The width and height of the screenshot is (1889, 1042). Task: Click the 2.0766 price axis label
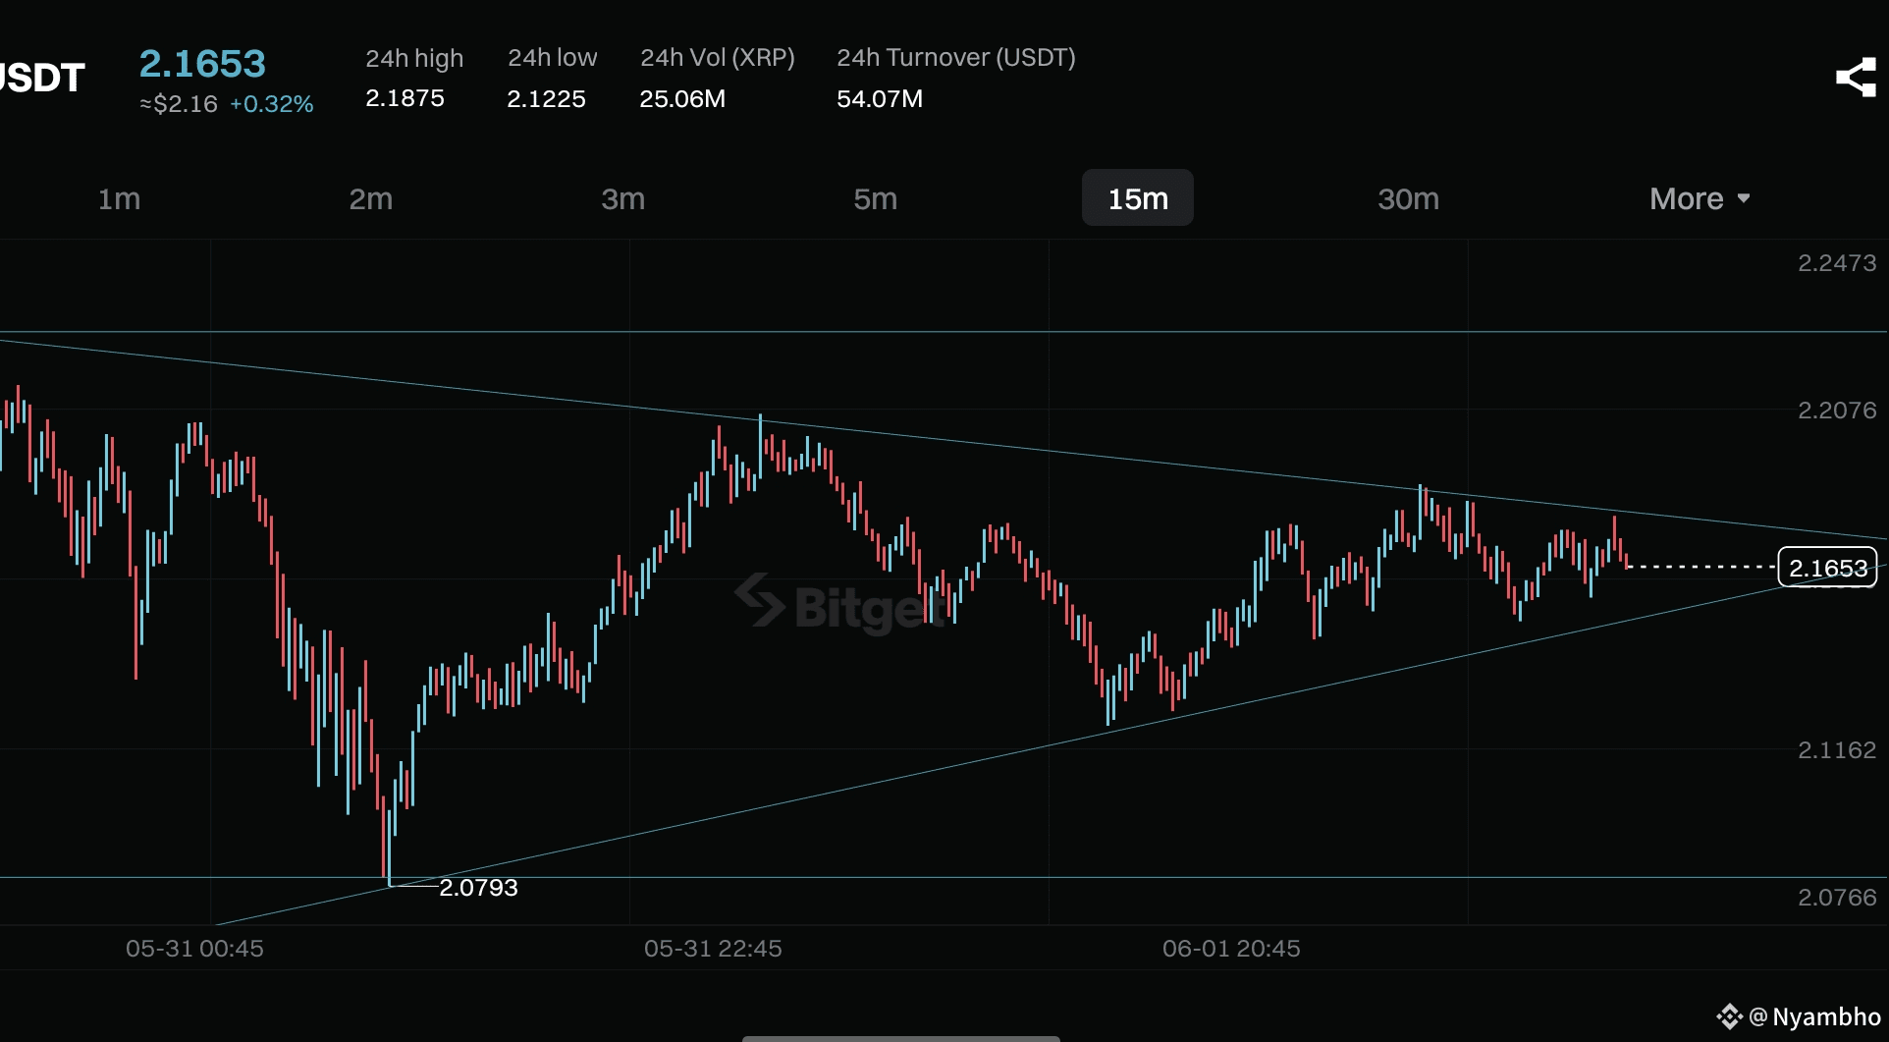pyautogui.click(x=1837, y=898)
